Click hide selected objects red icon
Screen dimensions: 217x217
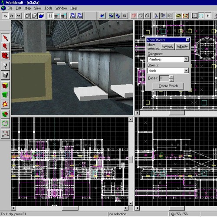click(x=134, y=16)
